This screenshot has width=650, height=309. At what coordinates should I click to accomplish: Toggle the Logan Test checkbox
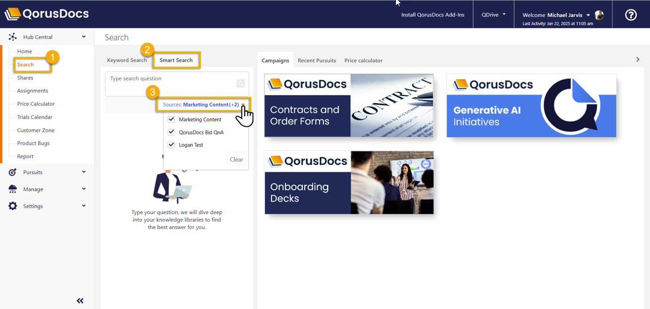[x=171, y=145]
